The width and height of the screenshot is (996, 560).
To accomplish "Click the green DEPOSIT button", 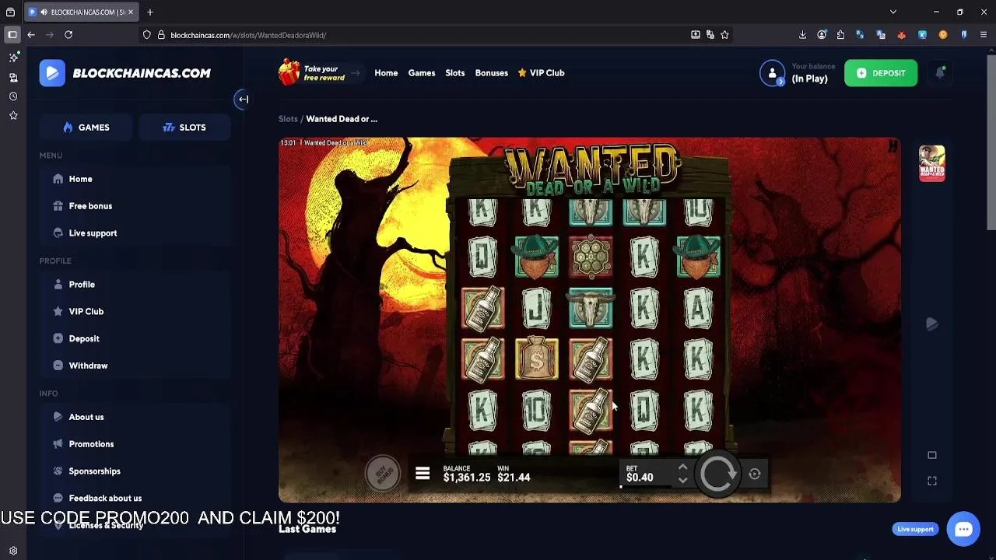I will 881,73.
